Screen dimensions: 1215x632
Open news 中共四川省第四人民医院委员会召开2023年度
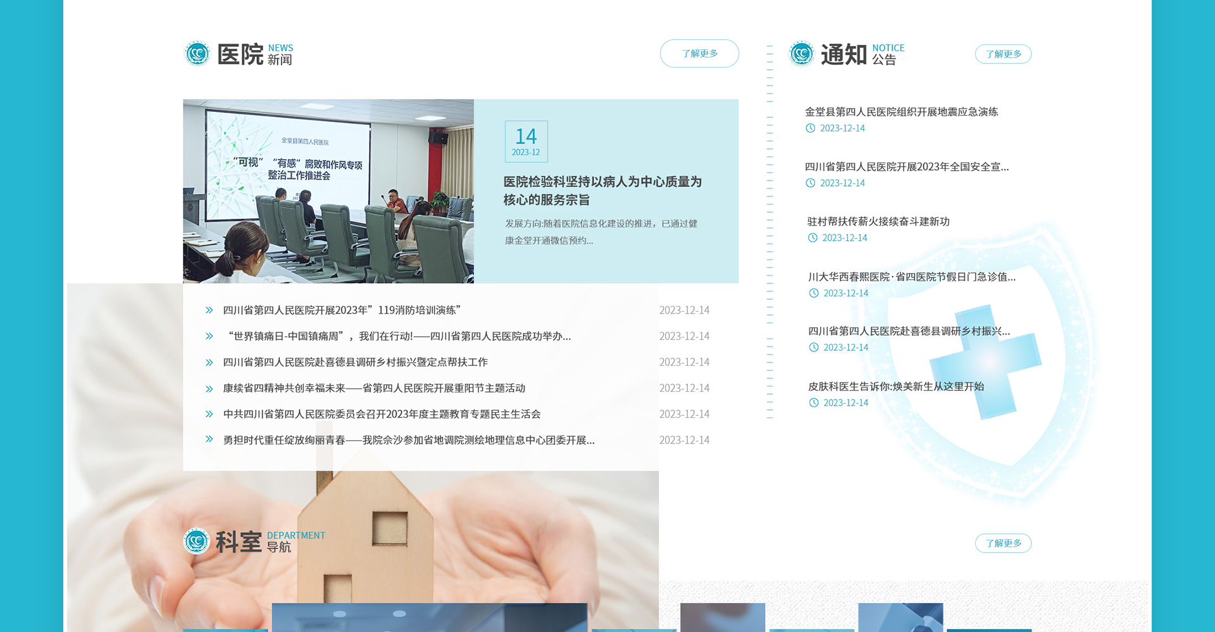(x=382, y=414)
